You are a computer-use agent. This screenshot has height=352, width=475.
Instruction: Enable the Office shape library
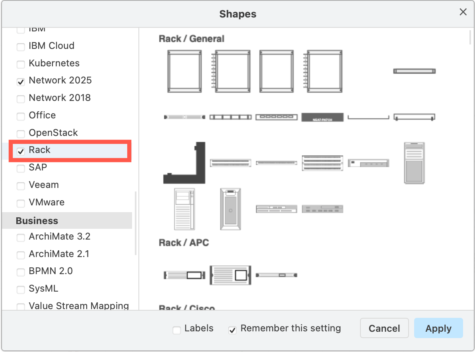pyautogui.click(x=21, y=116)
